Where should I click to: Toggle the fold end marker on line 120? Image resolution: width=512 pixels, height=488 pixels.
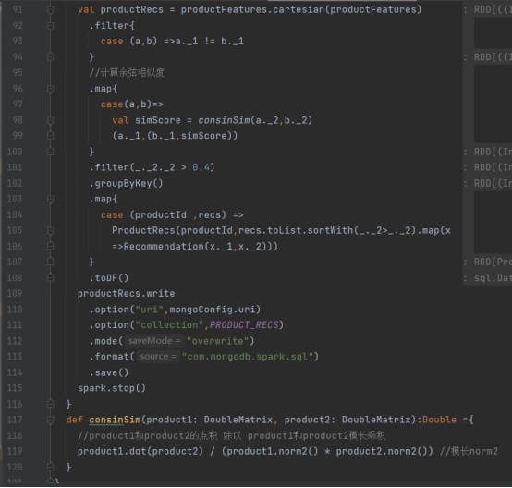tap(50, 467)
